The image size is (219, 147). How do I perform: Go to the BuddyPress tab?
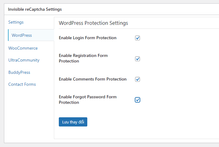point(19,72)
